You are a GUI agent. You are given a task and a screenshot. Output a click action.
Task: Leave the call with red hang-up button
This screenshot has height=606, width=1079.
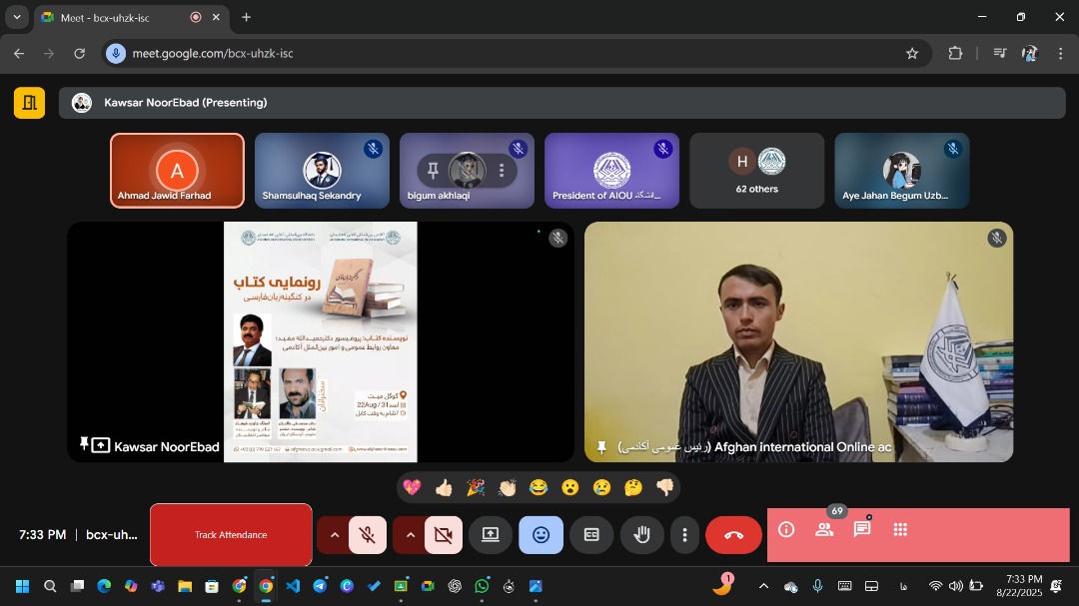(733, 535)
